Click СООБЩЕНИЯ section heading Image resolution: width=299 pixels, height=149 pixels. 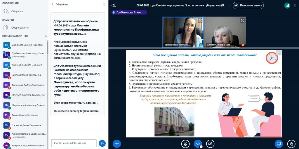[x=10, y=3]
